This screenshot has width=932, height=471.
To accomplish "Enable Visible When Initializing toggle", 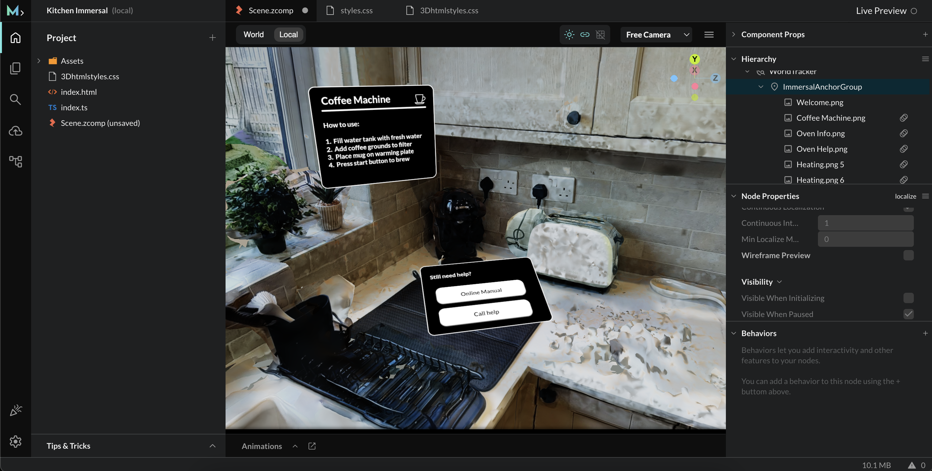I will (909, 298).
